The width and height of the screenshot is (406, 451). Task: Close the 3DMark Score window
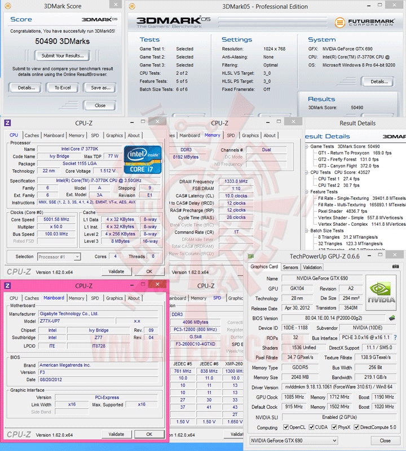coord(116,5)
